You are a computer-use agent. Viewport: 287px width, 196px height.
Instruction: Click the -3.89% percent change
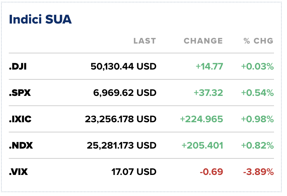tap(258, 172)
